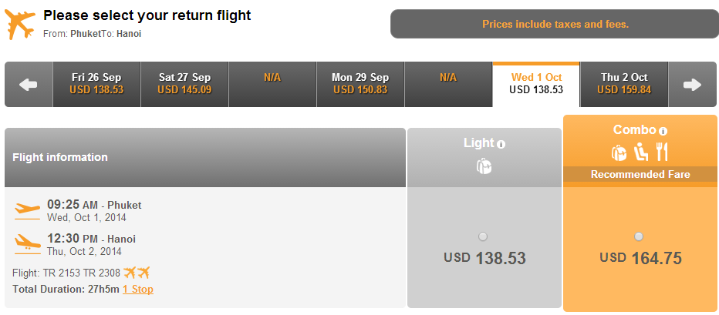Click the Combo fare info icon

[x=663, y=132]
